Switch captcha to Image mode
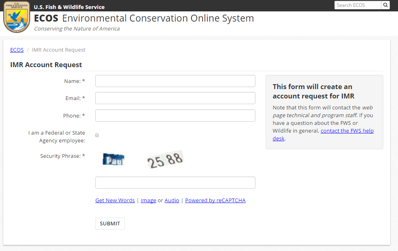The width and height of the screenshot is (398, 251). point(148,200)
